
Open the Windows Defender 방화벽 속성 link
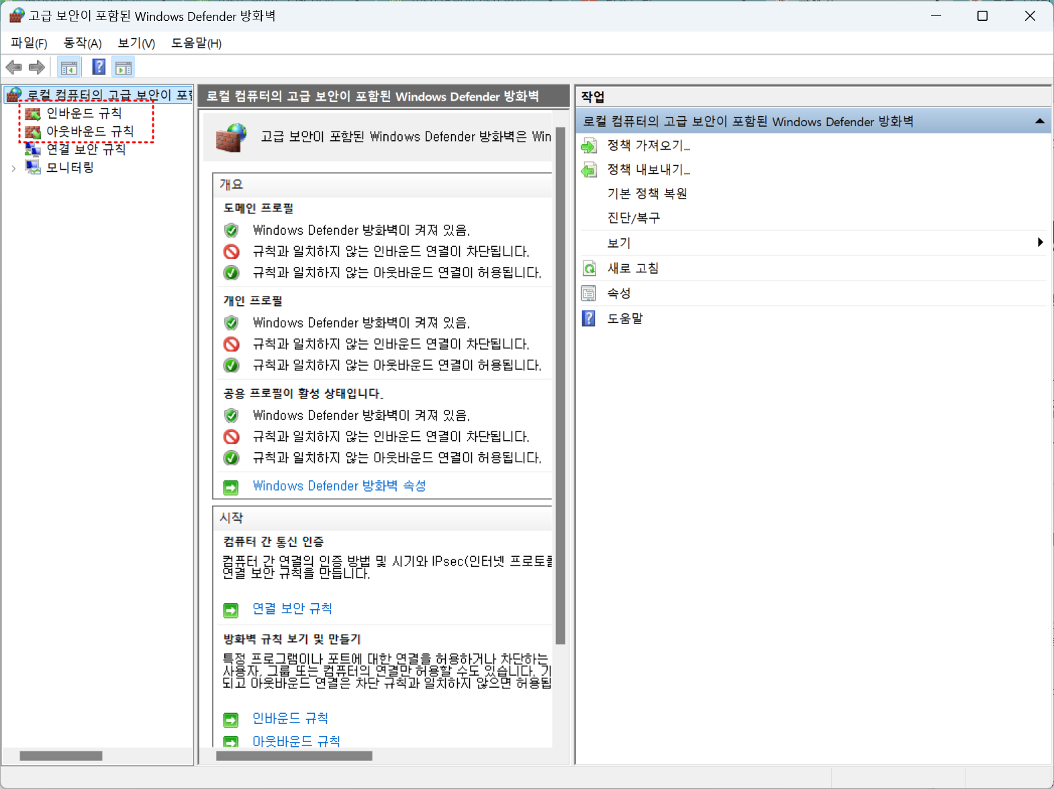(339, 486)
